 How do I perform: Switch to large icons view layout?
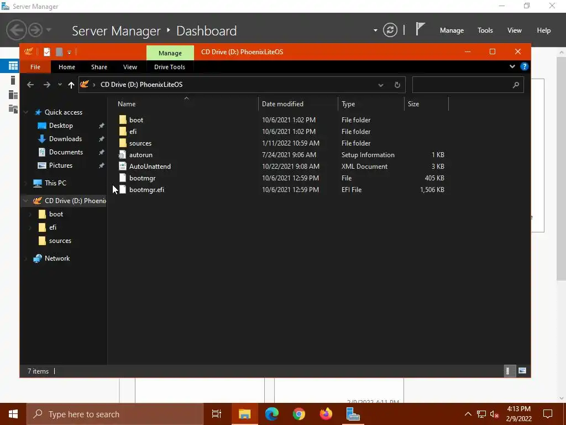click(x=522, y=371)
